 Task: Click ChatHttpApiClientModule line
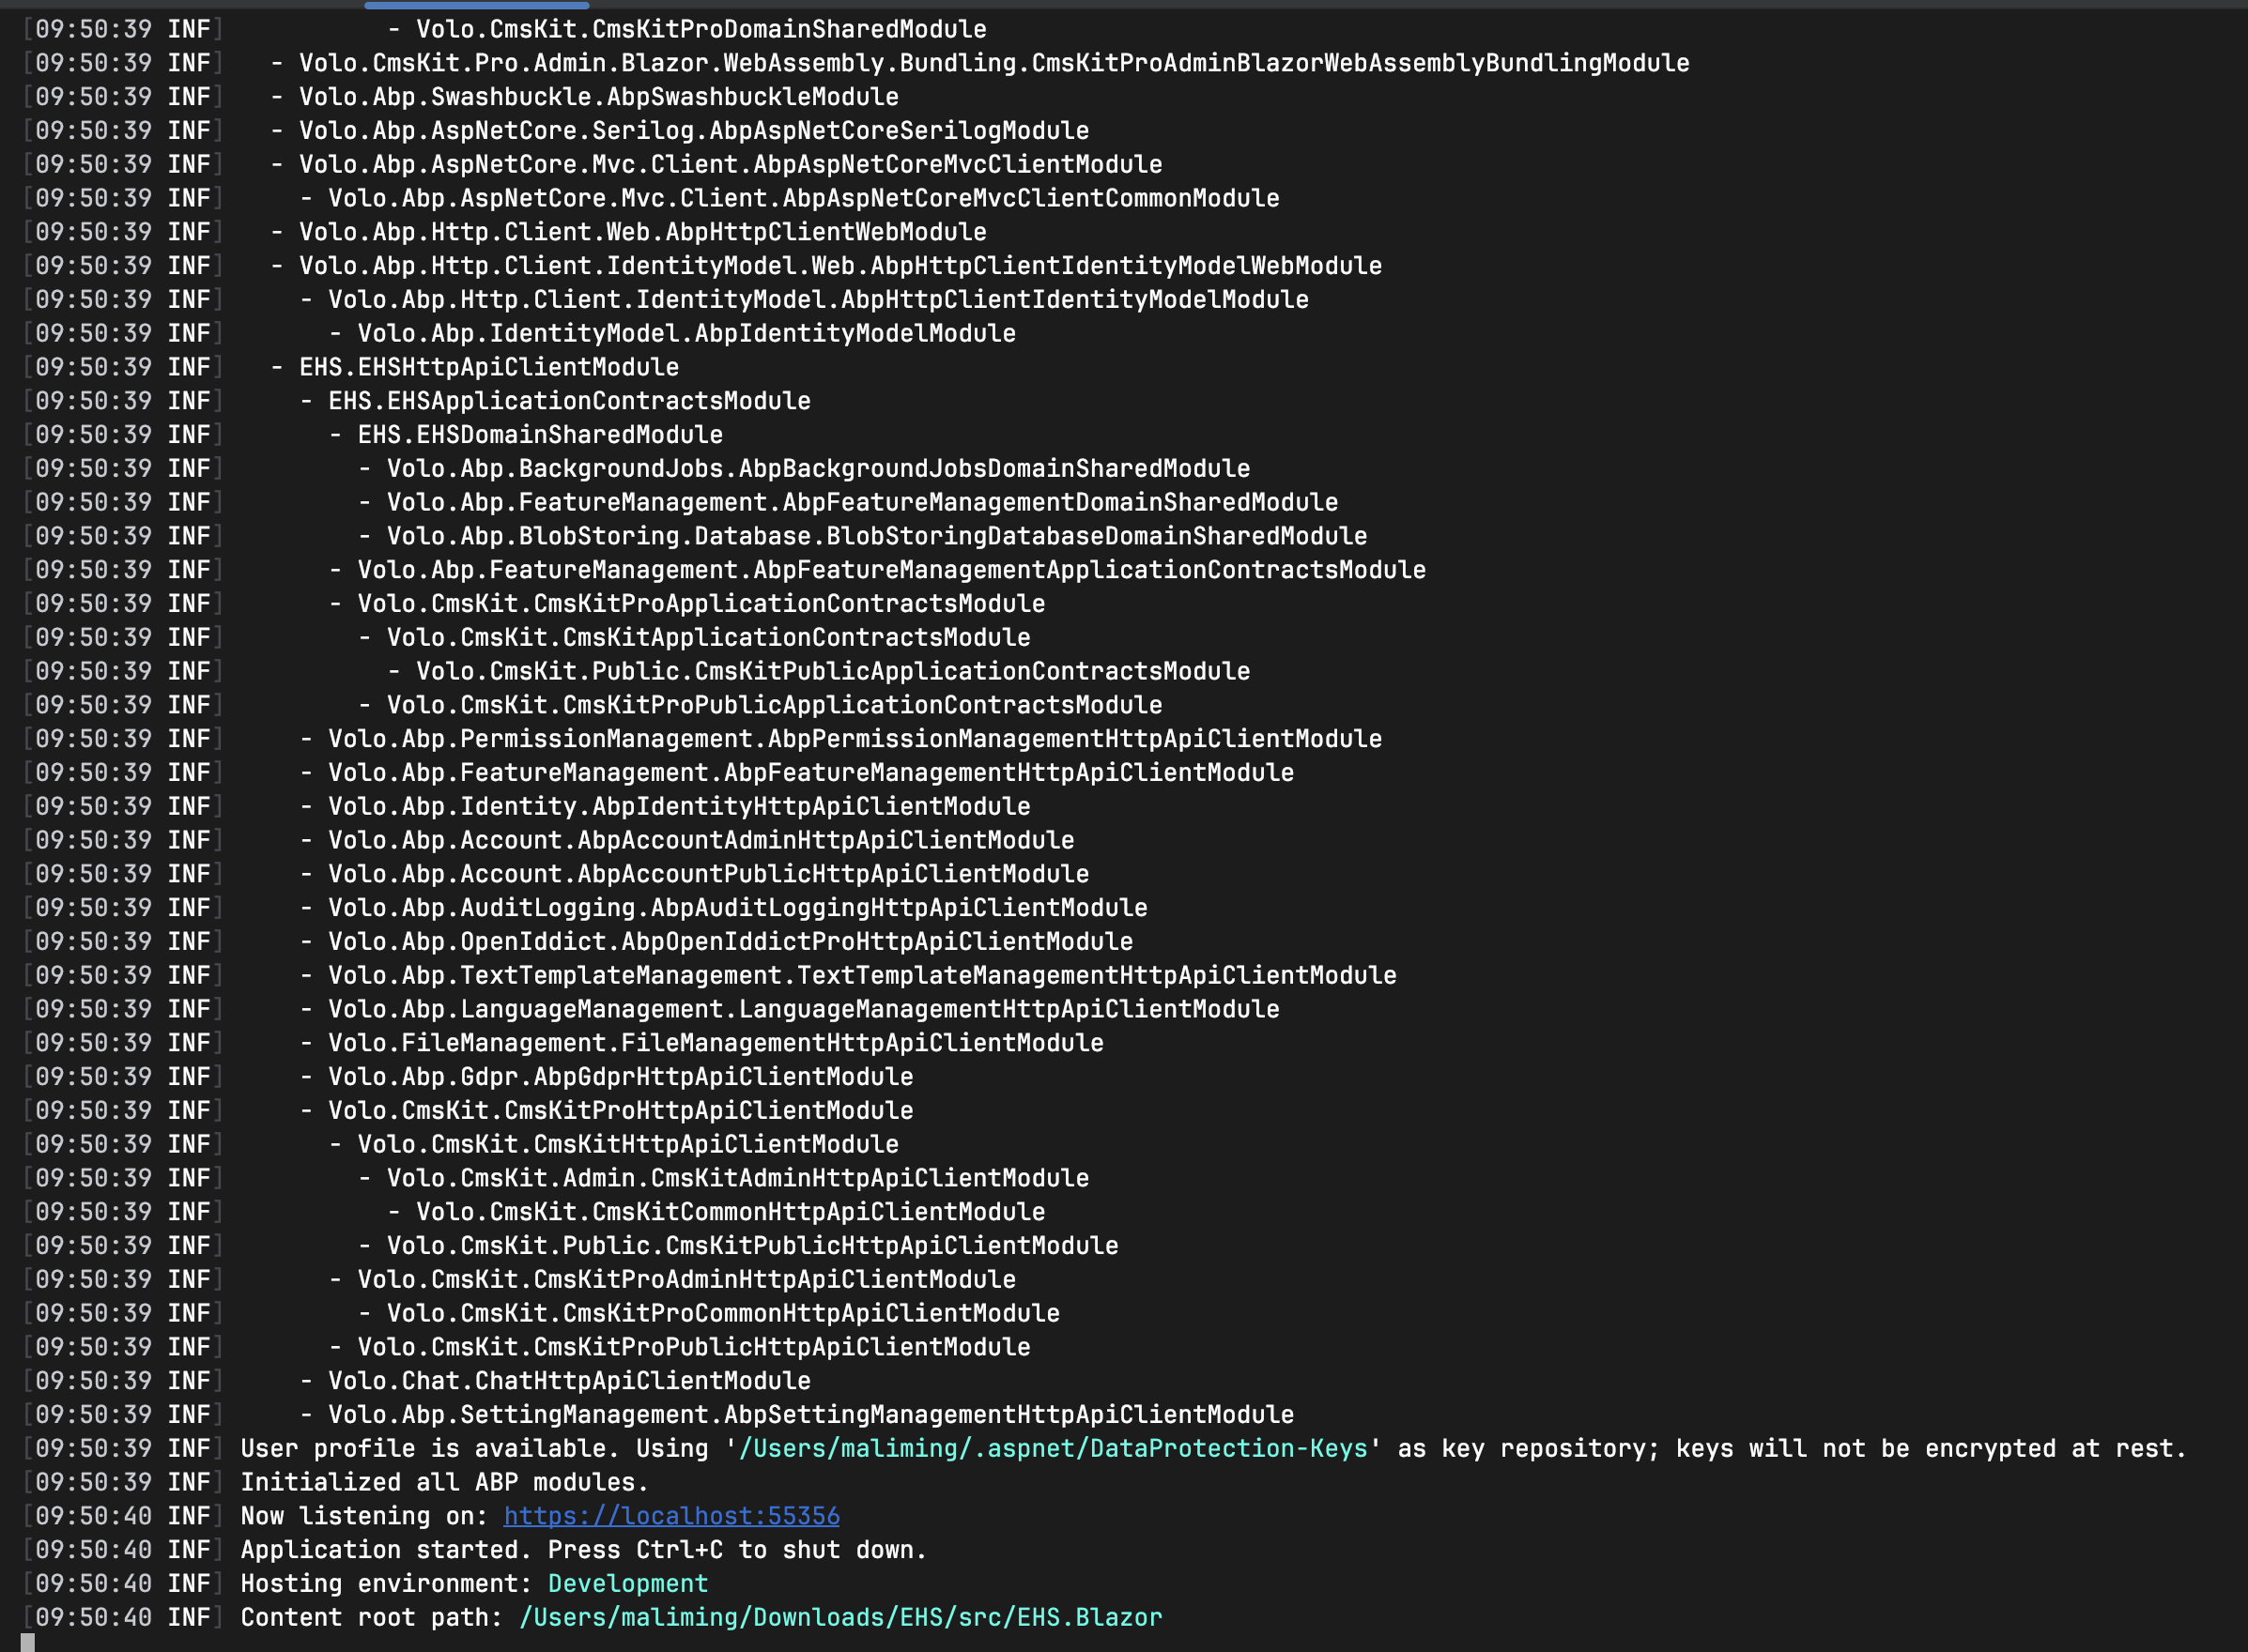569,1381
